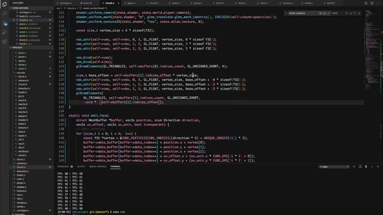The height and width of the screenshot is (215, 383).
Task: Click the mesh_render breadcrumb segment
Action: (x=95, y=8)
